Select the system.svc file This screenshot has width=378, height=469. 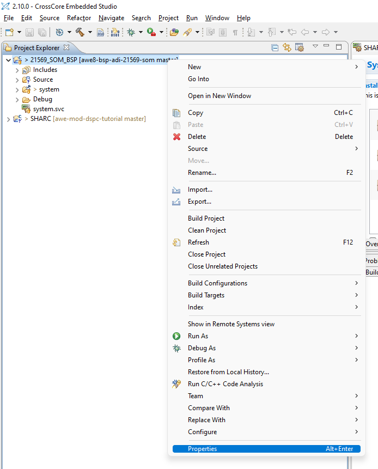[48, 109]
